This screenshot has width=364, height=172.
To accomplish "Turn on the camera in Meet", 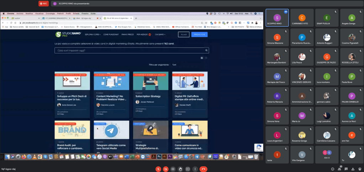I will [165, 169].
